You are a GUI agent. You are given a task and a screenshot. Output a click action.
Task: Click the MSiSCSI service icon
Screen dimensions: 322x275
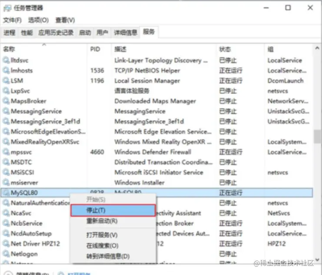[6, 172]
